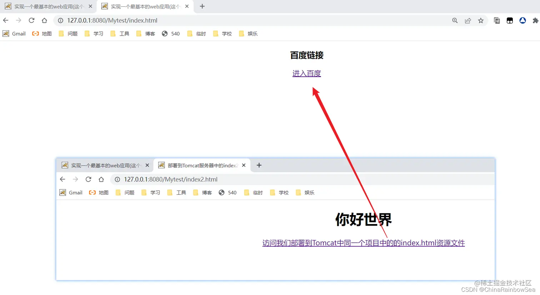Open the 娱乐 bookmarks folder
The width and height of the screenshot is (540, 295).
[248, 33]
